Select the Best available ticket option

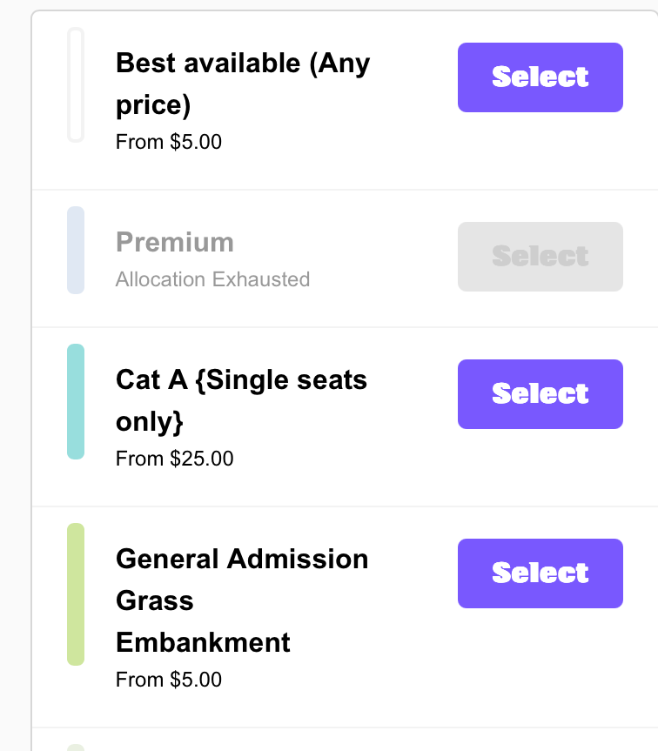540,77
